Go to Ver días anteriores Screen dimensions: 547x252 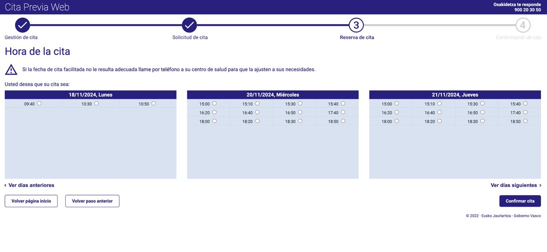pyautogui.click(x=30, y=185)
